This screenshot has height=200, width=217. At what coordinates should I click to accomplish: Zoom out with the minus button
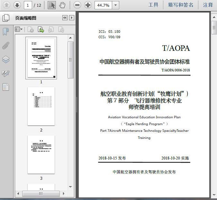pos(77,5)
